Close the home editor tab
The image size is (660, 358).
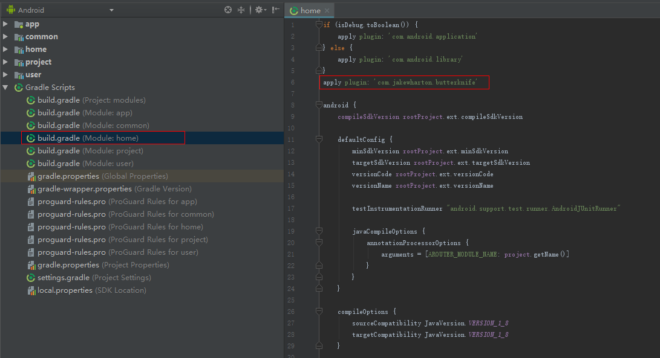pos(327,10)
